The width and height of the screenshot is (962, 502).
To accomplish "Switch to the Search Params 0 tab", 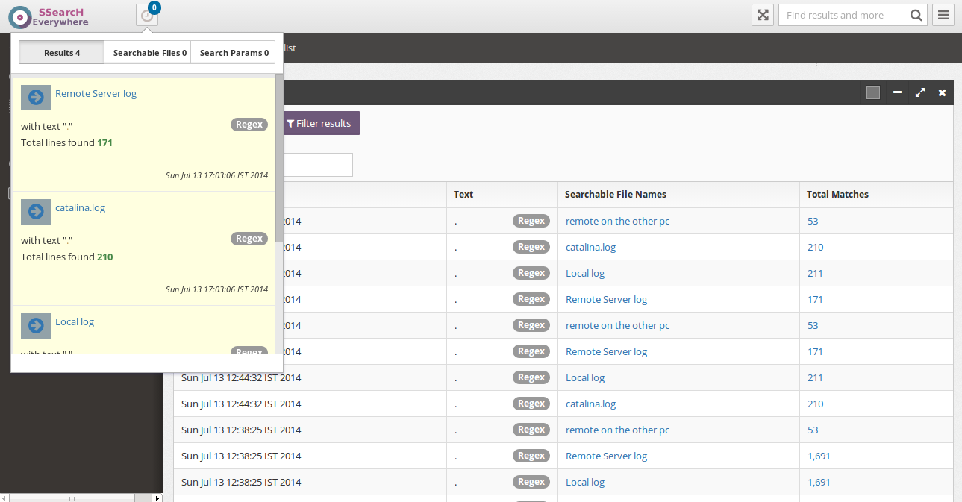I will click(233, 52).
